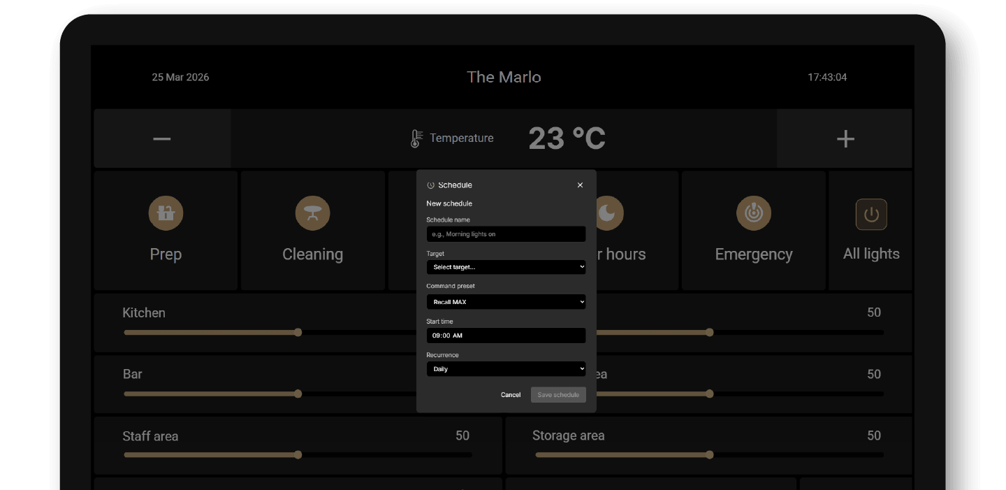Close the Schedule dialog with X

(x=580, y=185)
